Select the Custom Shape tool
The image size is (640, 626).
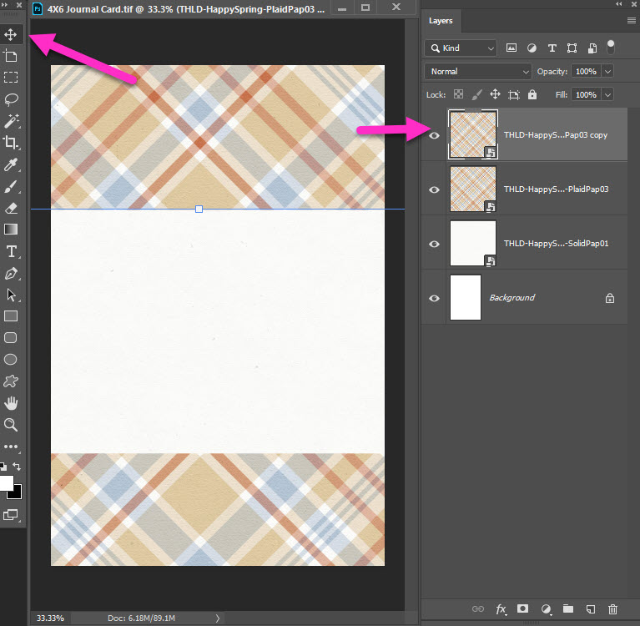tap(11, 381)
